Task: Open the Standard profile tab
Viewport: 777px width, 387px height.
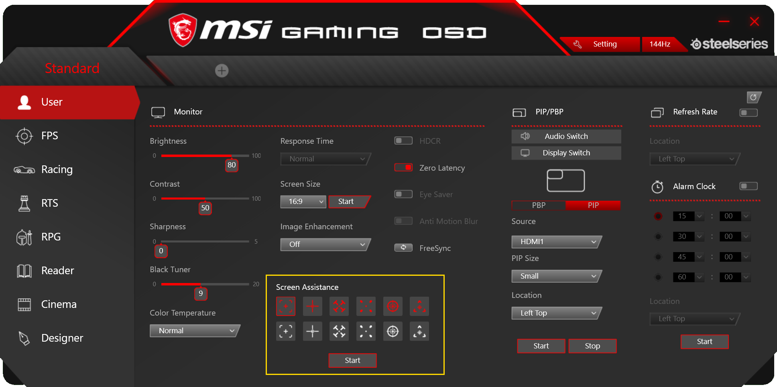Action: coord(72,68)
